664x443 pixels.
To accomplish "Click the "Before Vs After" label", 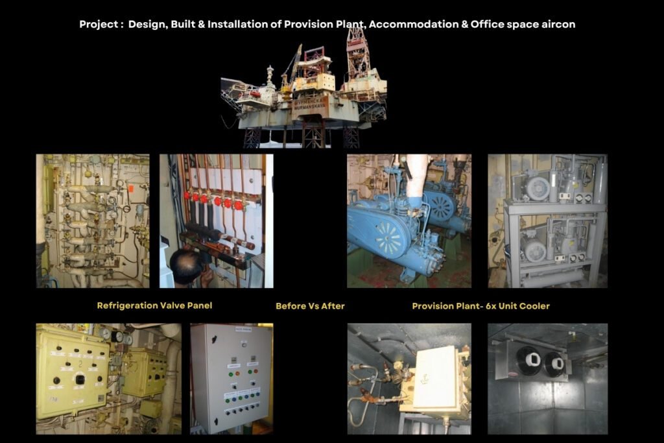I will click(310, 306).
